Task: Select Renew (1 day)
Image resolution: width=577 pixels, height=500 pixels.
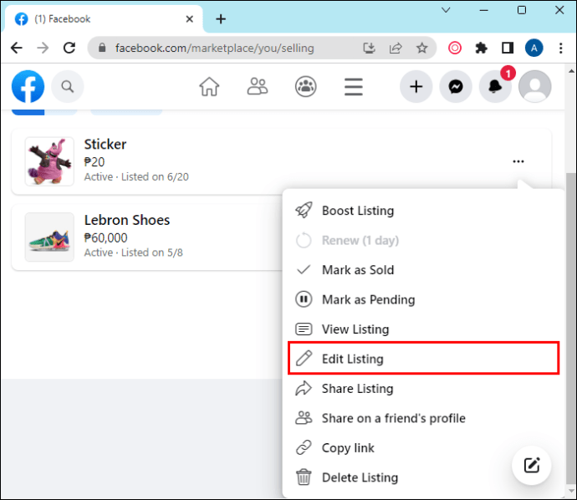Action: click(x=423, y=240)
